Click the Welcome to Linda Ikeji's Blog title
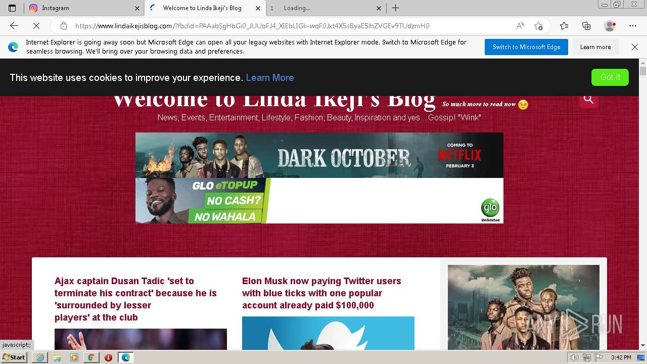The width and height of the screenshot is (647, 364). (274, 100)
